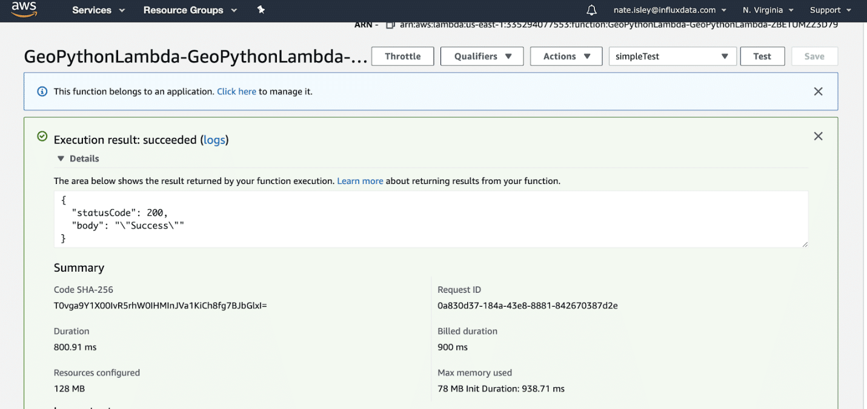The width and height of the screenshot is (867, 409).
Task: Change region via the N. Virginia selector
Action: [x=767, y=10]
